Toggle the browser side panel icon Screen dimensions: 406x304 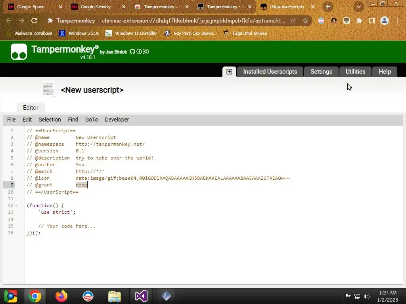[x=372, y=21]
